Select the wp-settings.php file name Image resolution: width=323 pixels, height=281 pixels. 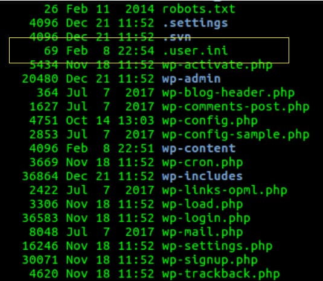coord(217,246)
